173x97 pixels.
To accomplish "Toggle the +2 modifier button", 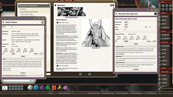I will click(13, 86).
